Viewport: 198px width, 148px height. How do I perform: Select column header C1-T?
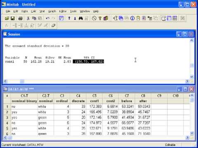[24, 96]
